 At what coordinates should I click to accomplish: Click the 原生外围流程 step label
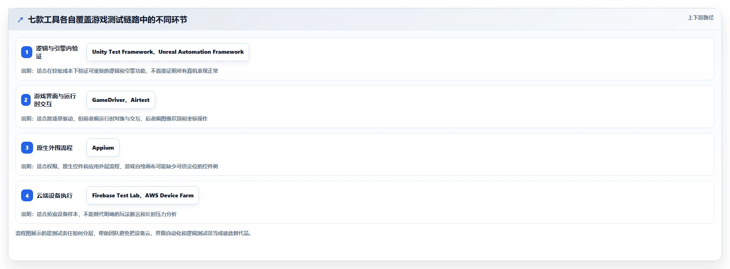pyautogui.click(x=55, y=148)
